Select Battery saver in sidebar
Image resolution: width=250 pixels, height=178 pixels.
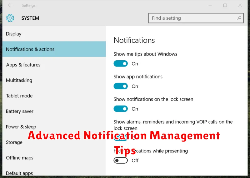click(54, 111)
